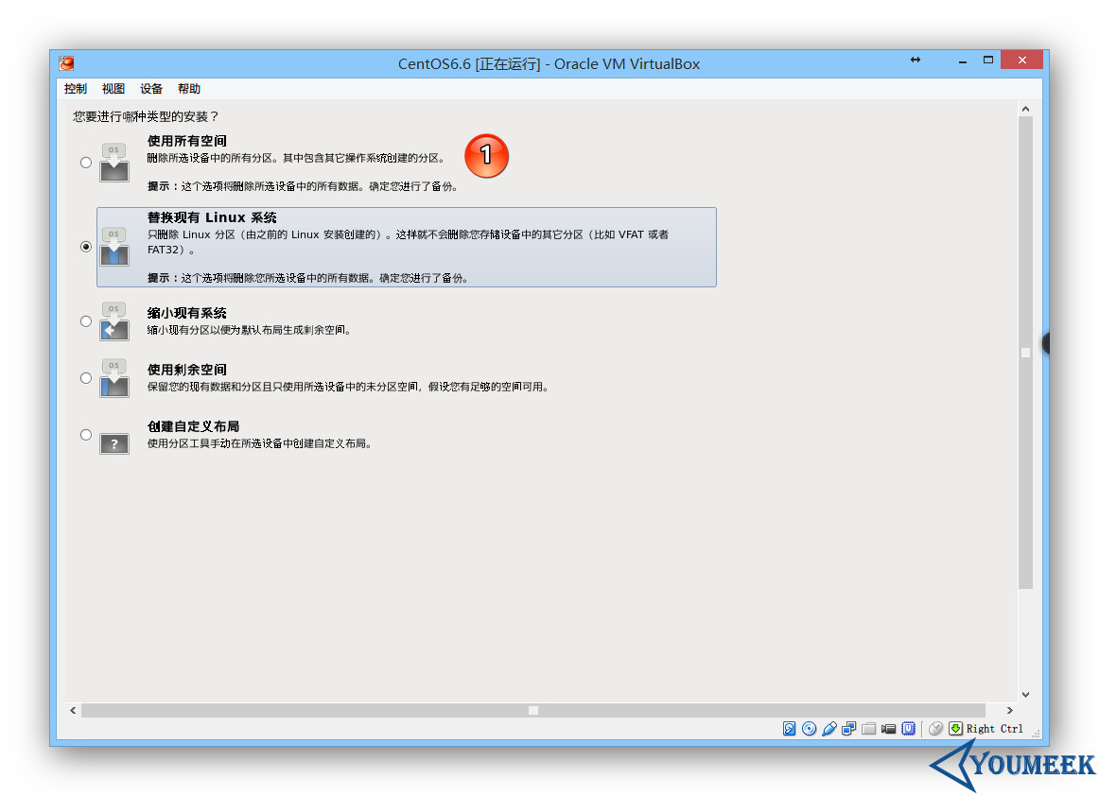Select the 缩小现有系统 radio button
This screenshot has width=1099, height=796.
tap(85, 320)
